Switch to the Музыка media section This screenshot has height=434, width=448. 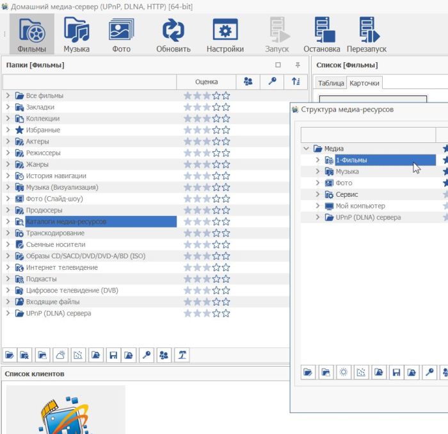coord(76,36)
